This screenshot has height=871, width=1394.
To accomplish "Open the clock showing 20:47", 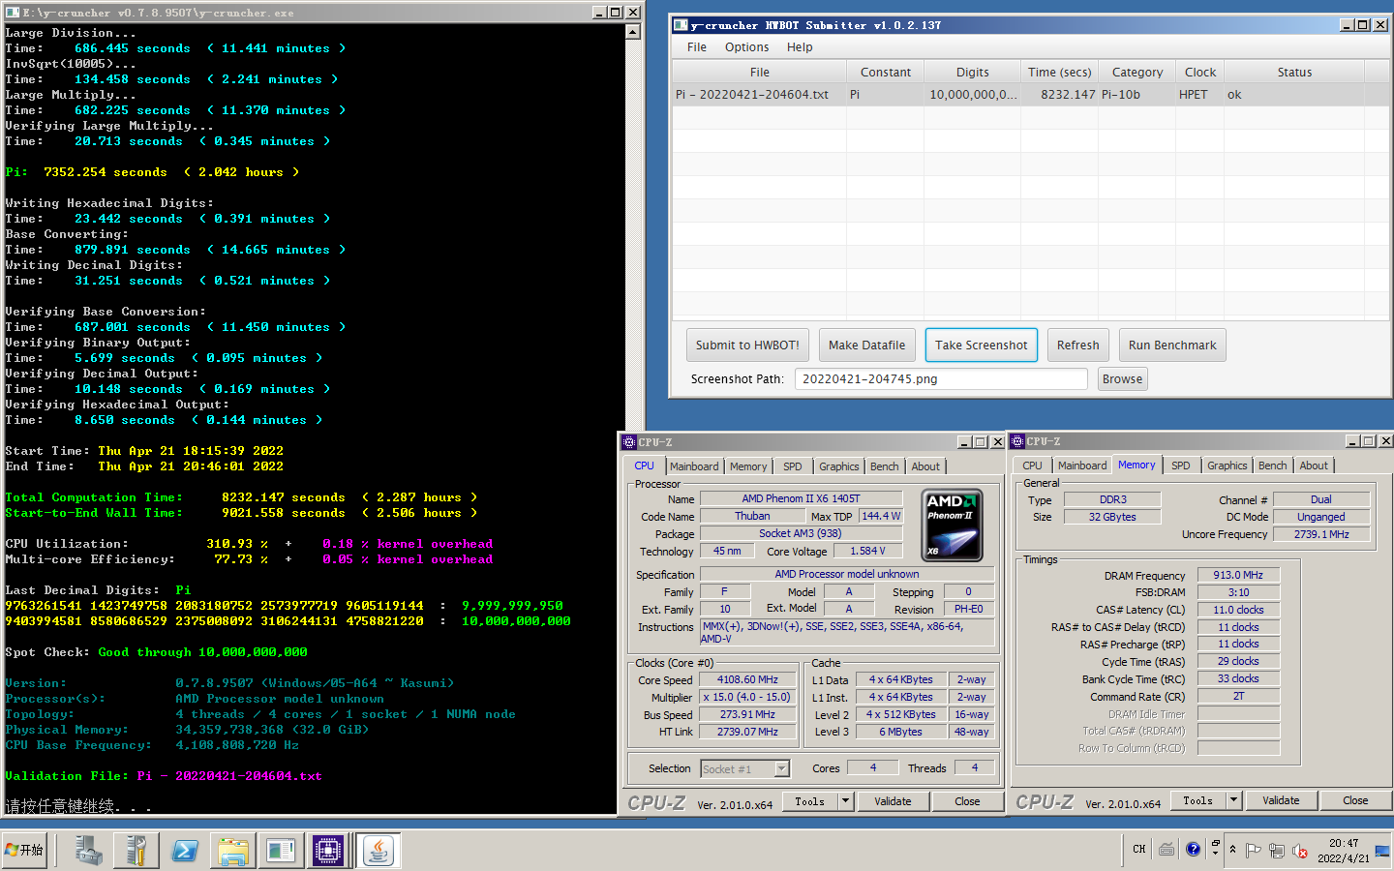I will coord(1344,851).
